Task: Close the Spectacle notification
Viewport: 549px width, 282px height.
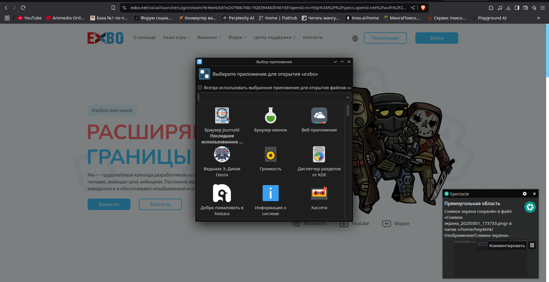Action: (534, 194)
